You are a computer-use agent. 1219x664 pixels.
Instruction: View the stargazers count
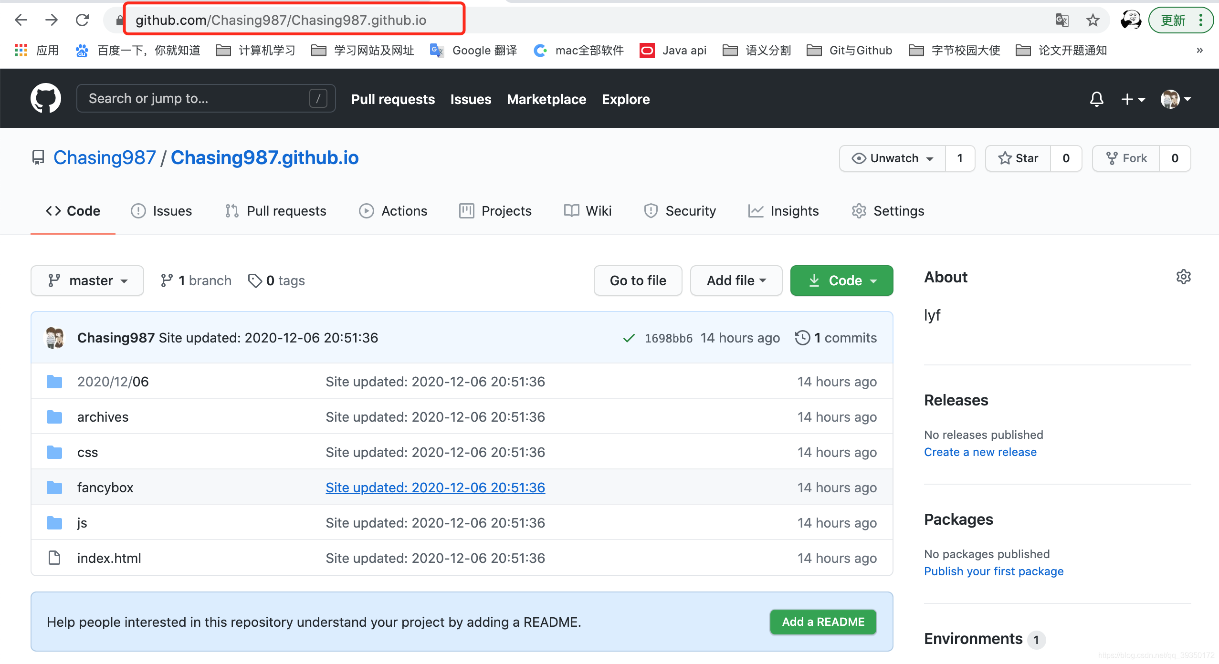pyautogui.click(x=1066, y=158)
